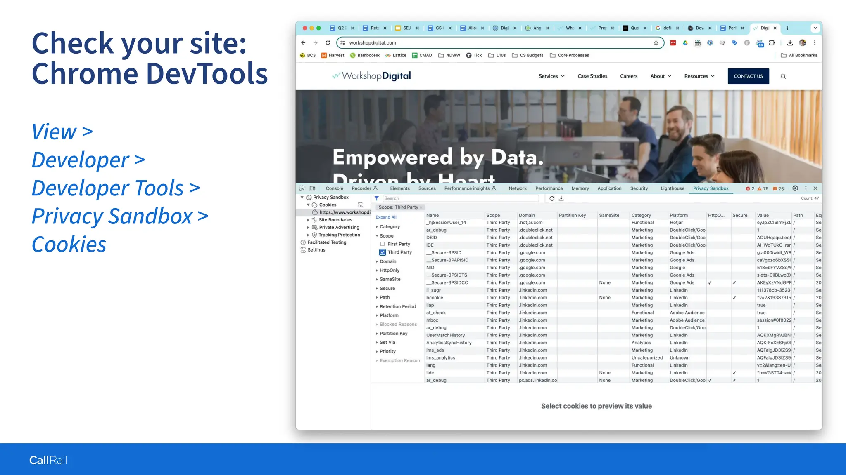
Task: Open the Resources dropdown menu
Action: click(699, 76)
